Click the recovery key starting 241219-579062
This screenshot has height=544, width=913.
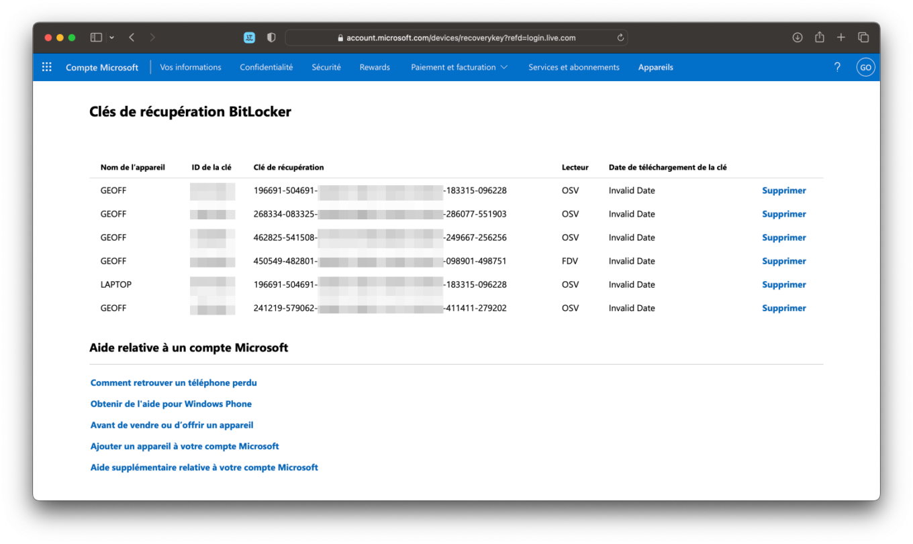tap(380, 308)
